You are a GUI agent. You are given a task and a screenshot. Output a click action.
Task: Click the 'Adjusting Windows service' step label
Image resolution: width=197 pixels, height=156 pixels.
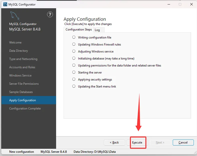pos(96,51)
